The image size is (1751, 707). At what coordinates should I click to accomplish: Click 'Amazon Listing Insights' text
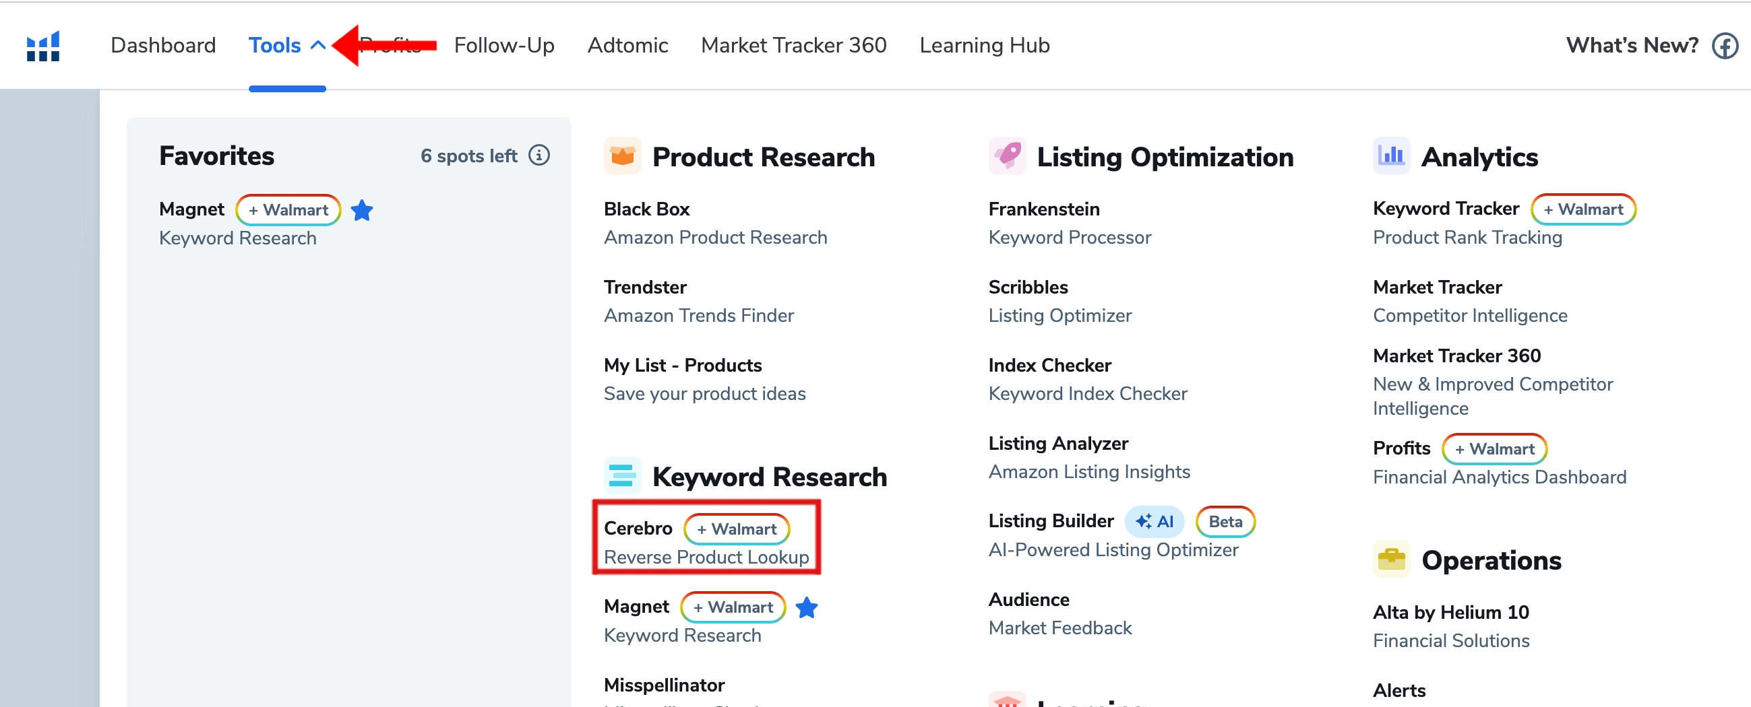pos(1089,472)
